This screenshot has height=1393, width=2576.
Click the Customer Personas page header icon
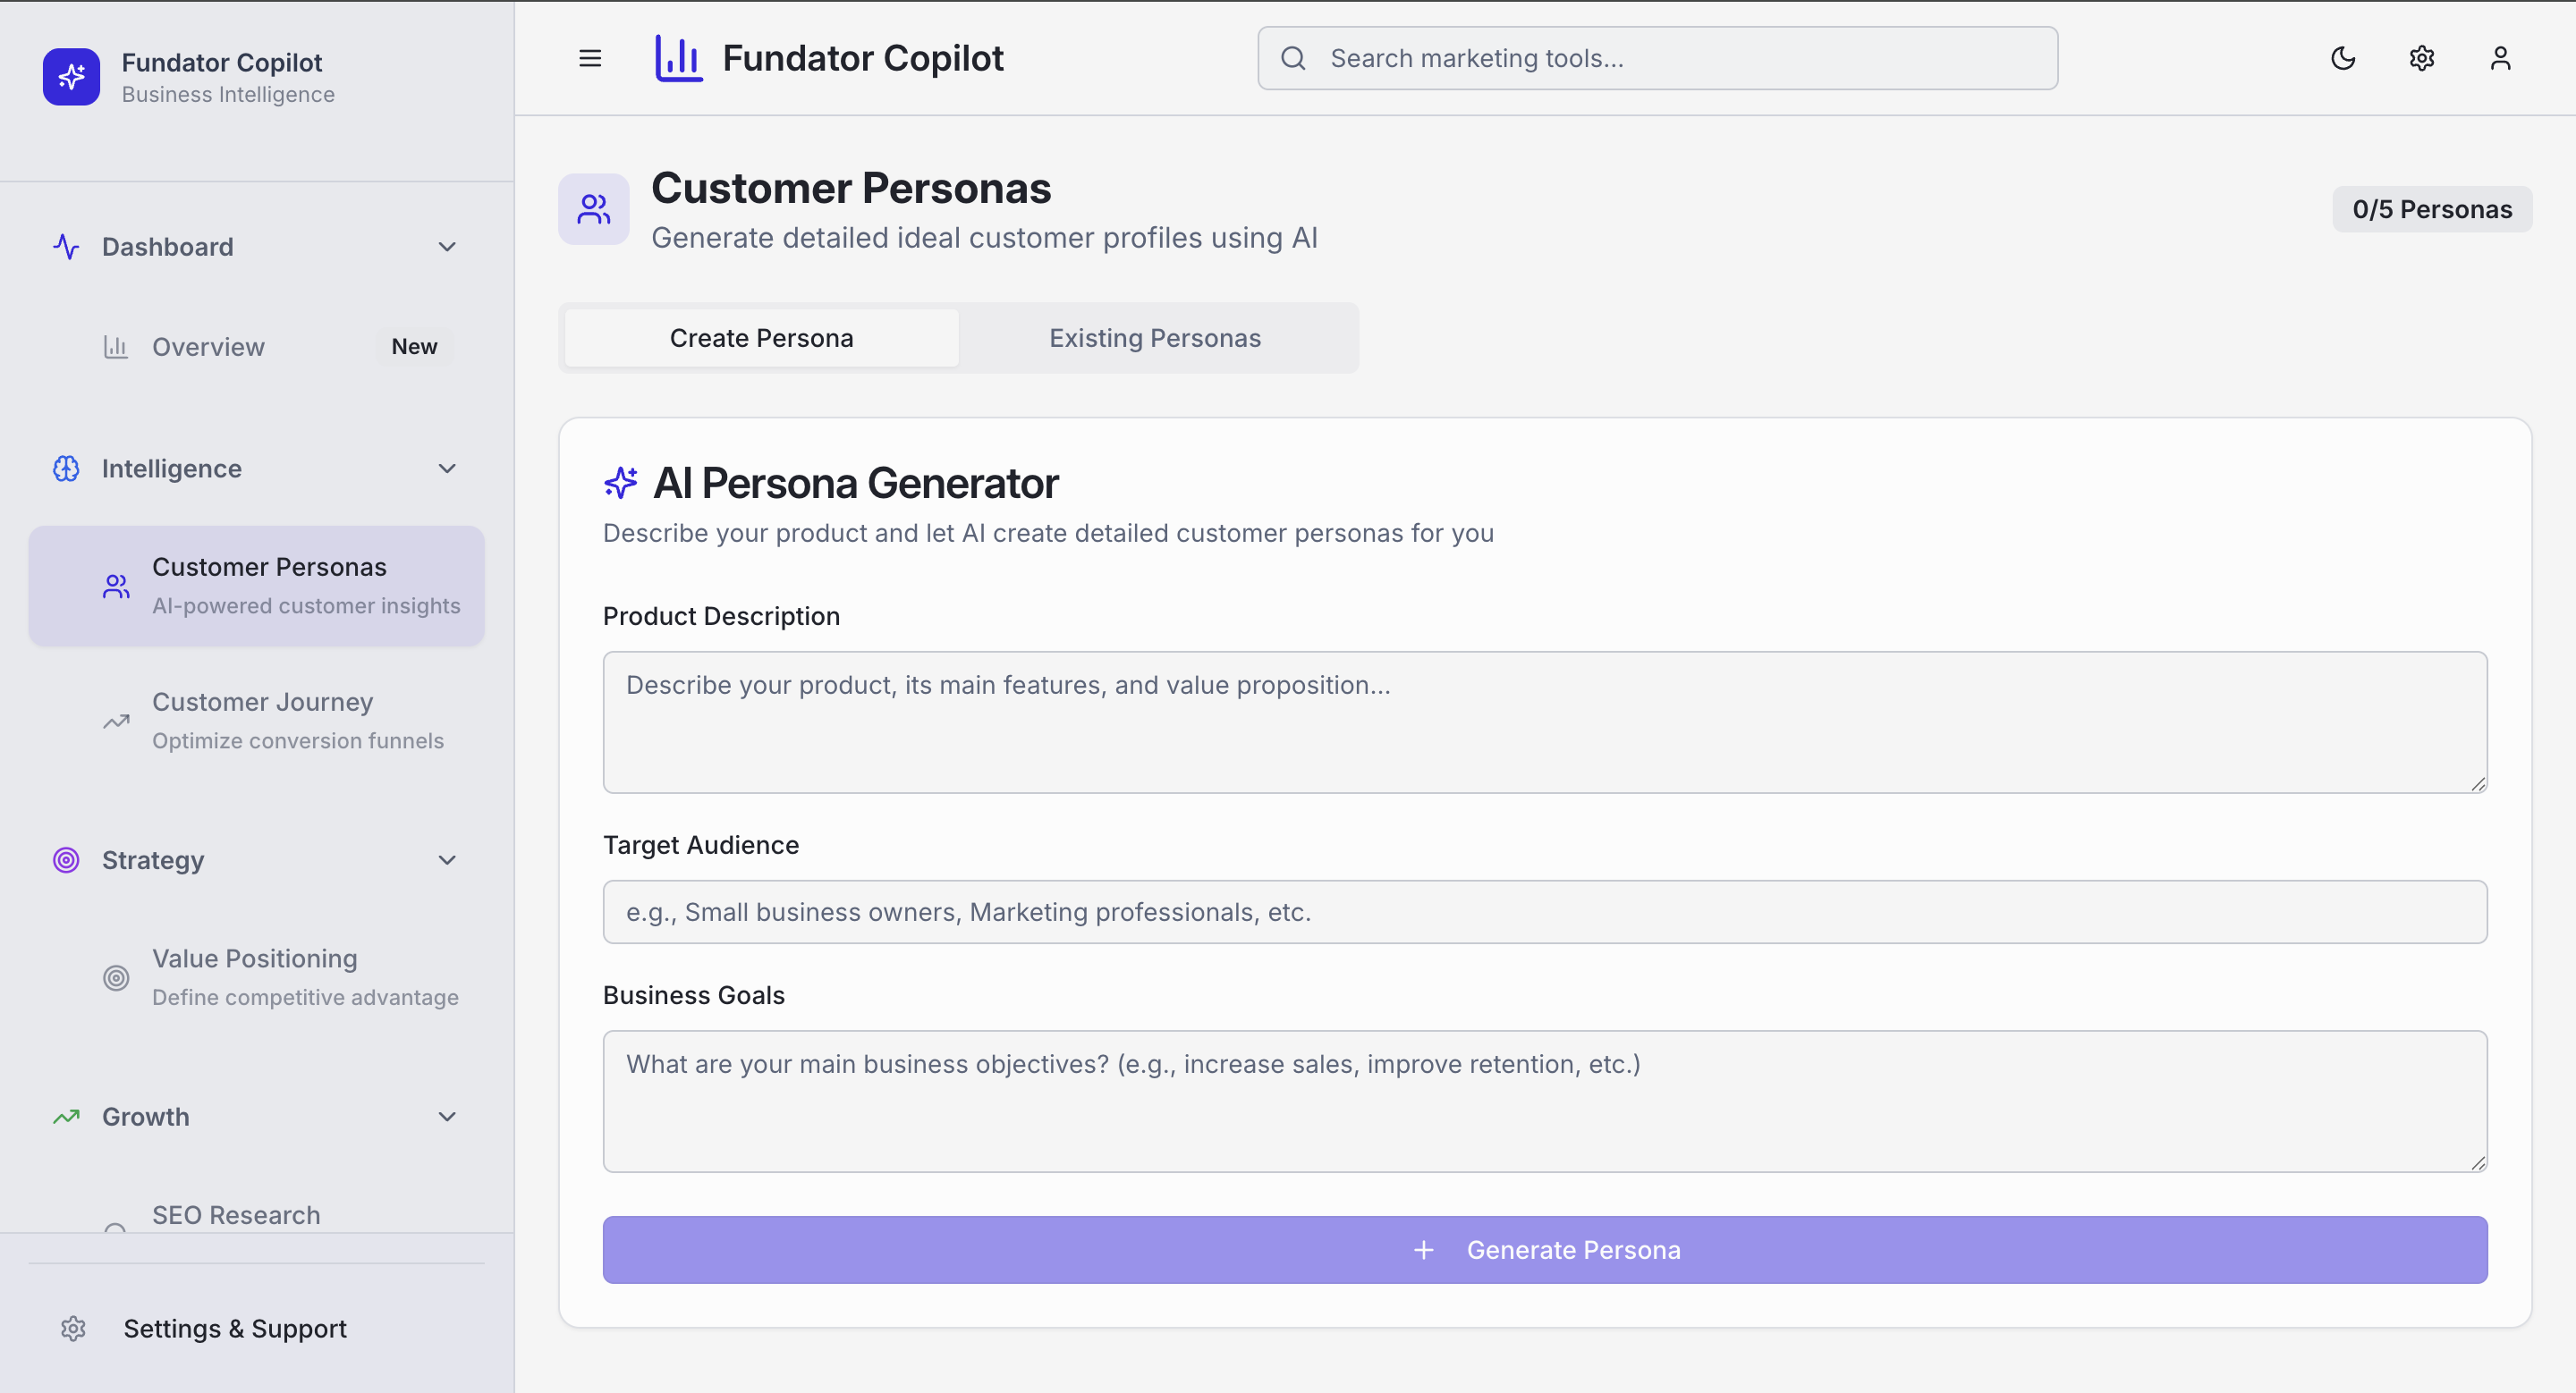(x=593, y=209)
